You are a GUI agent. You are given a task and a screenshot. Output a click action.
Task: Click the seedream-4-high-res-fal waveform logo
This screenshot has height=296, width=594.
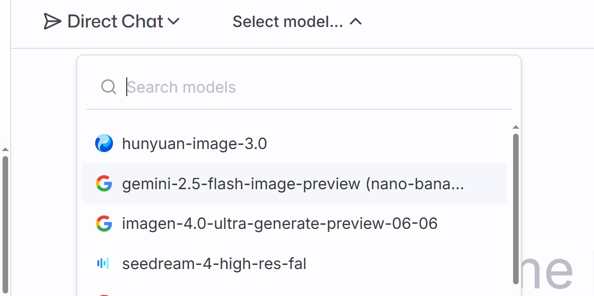pos(103,263)
